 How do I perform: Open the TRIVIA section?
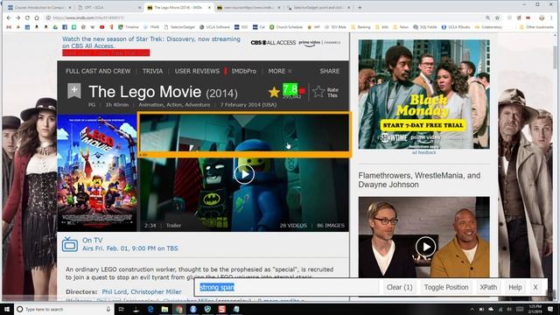coord(152,71)
